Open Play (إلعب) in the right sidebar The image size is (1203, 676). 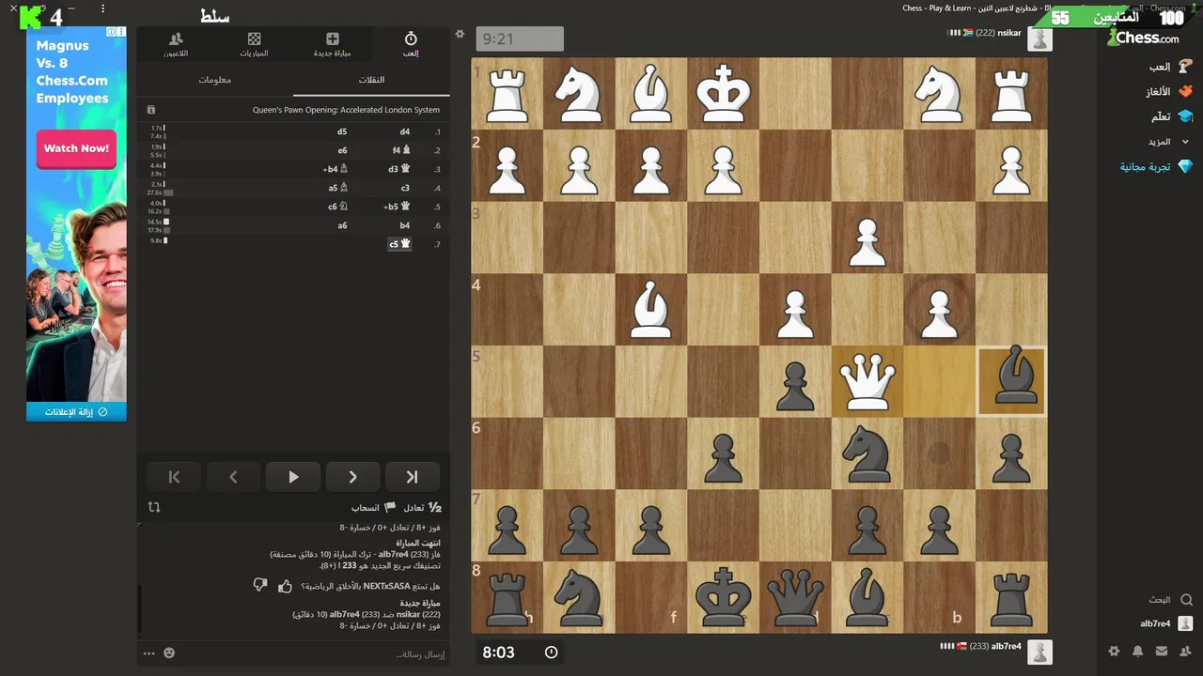point(1170,67)
